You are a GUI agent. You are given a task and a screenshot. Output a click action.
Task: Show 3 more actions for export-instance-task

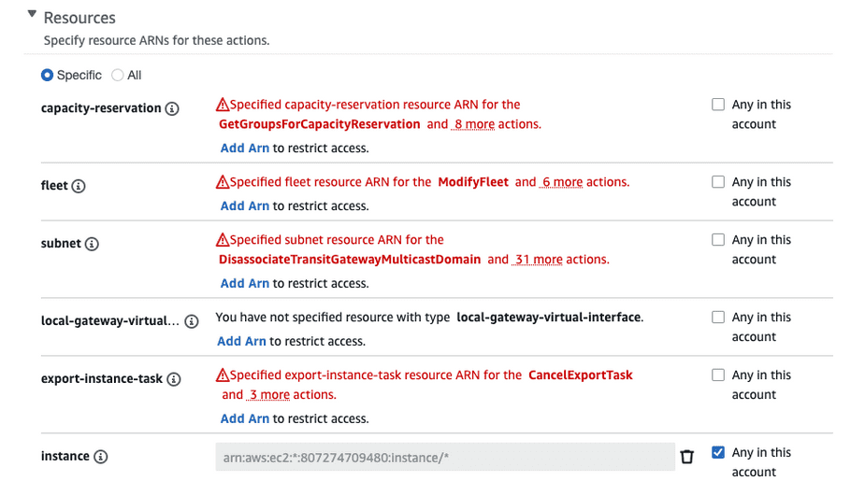tap(268, 395)
